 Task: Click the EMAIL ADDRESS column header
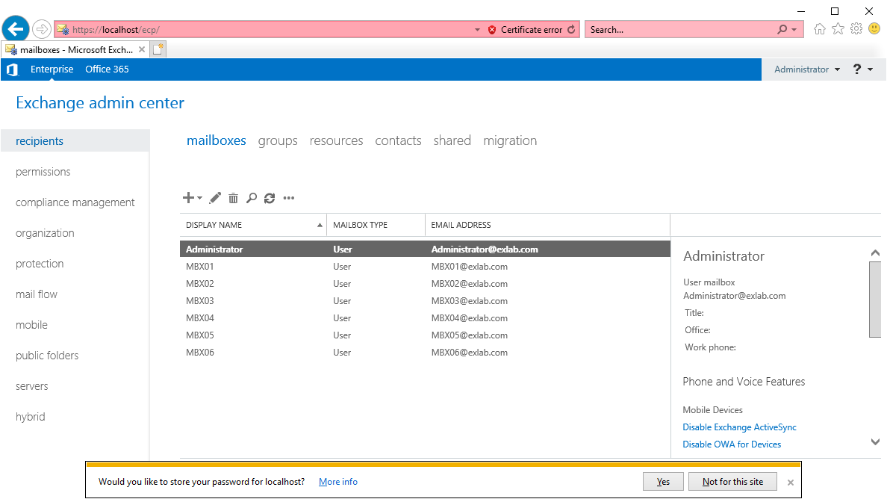point(547,225)
